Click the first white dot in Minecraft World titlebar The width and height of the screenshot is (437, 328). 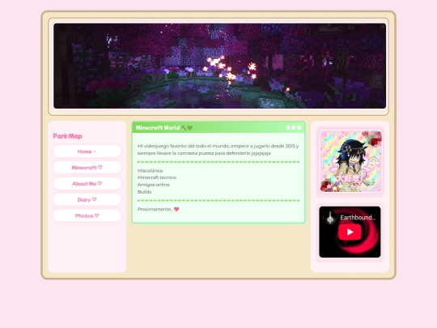pyautogui.click(x=288, y=127)
